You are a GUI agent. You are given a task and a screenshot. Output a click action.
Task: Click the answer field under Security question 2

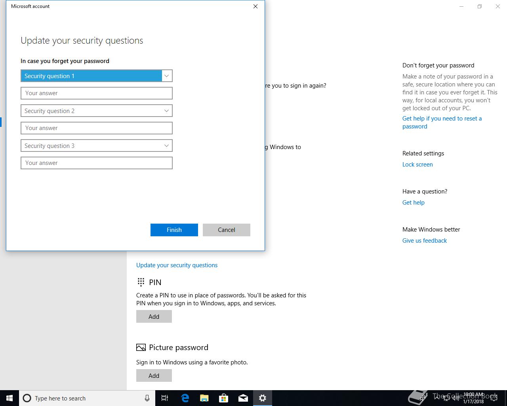[96, 128]
